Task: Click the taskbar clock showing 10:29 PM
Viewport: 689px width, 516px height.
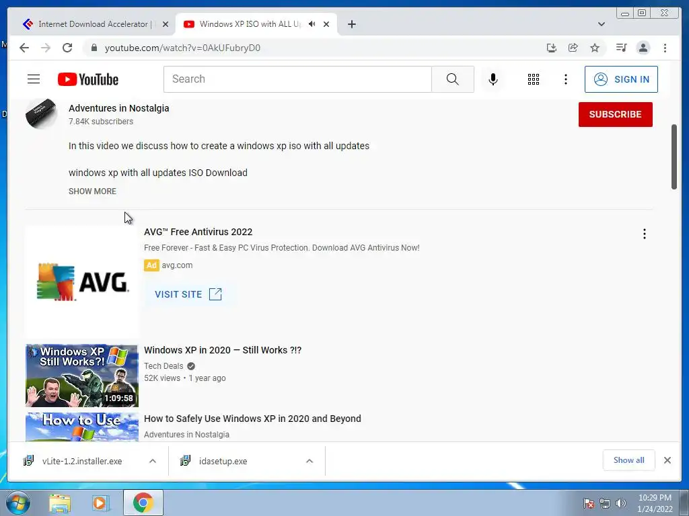Action: [x=655, y=503]
